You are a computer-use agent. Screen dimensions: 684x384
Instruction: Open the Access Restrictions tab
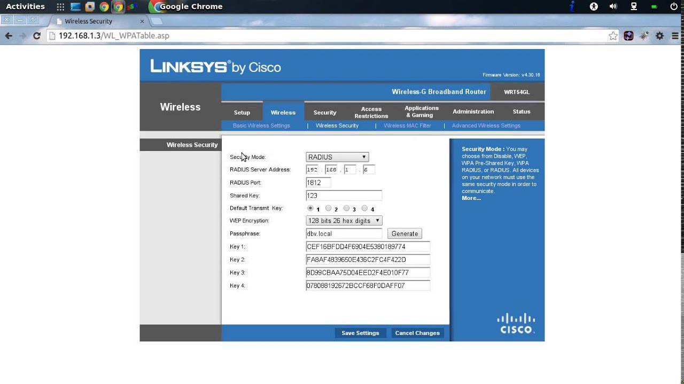tap(371, 113)
